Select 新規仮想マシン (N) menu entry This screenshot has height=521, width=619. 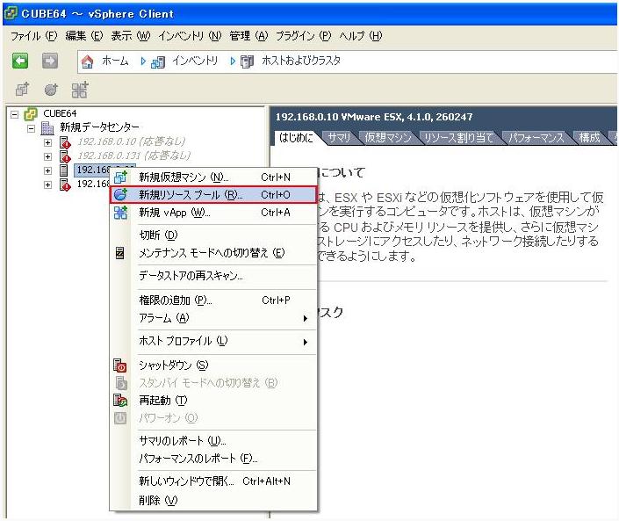click(x=213, y=177)
